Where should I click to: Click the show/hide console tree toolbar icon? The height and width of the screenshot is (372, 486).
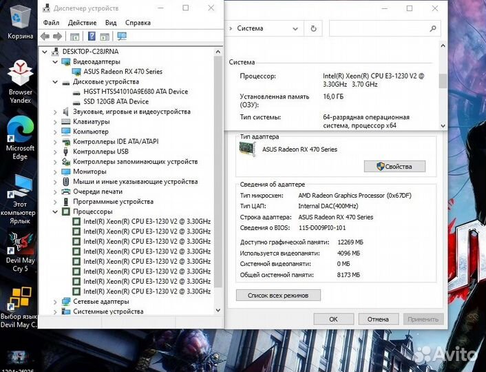point(75,37)
